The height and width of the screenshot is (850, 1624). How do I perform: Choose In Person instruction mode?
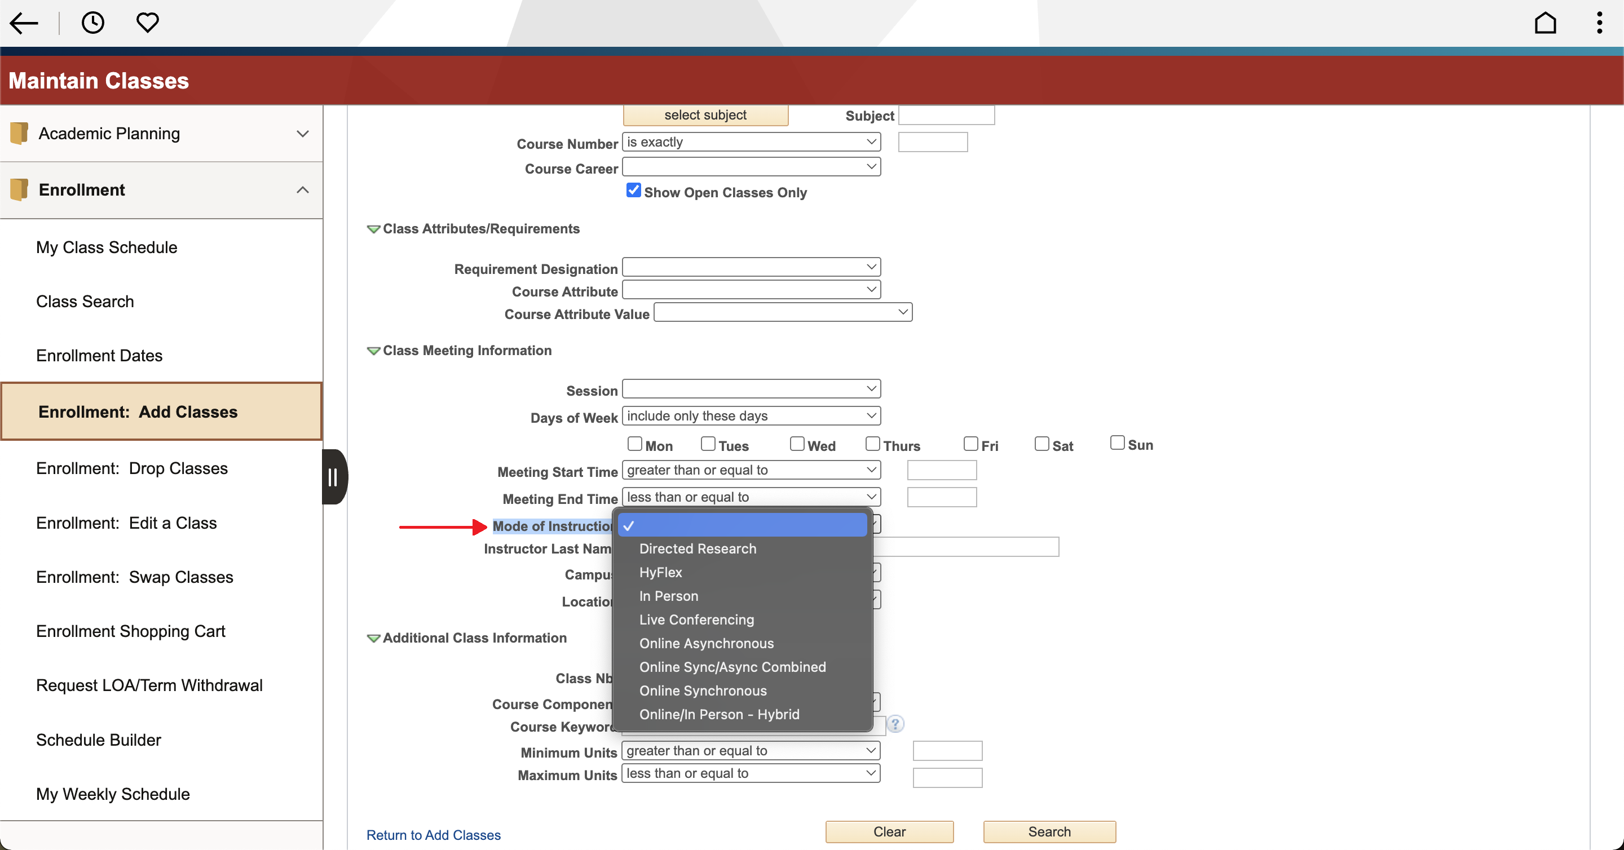[x=743, y=596]
